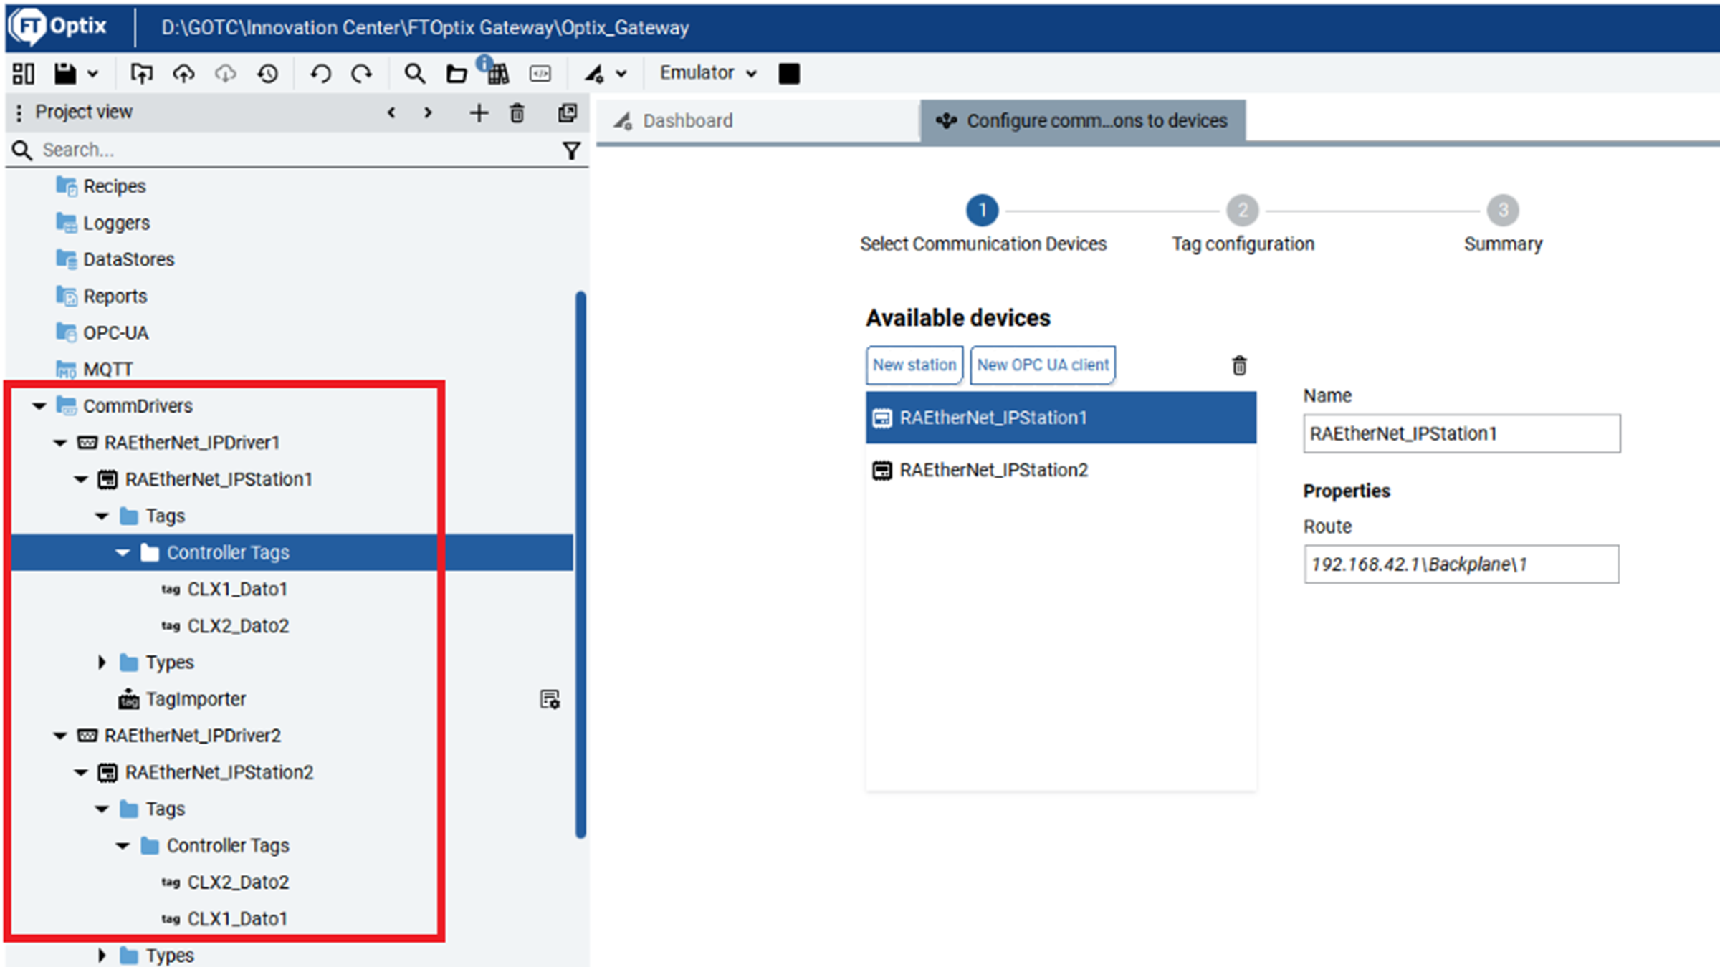The image size is (1720, 967).
Task: Click the magnifier Find icon in toolbar
Action: tap(414, 73)
